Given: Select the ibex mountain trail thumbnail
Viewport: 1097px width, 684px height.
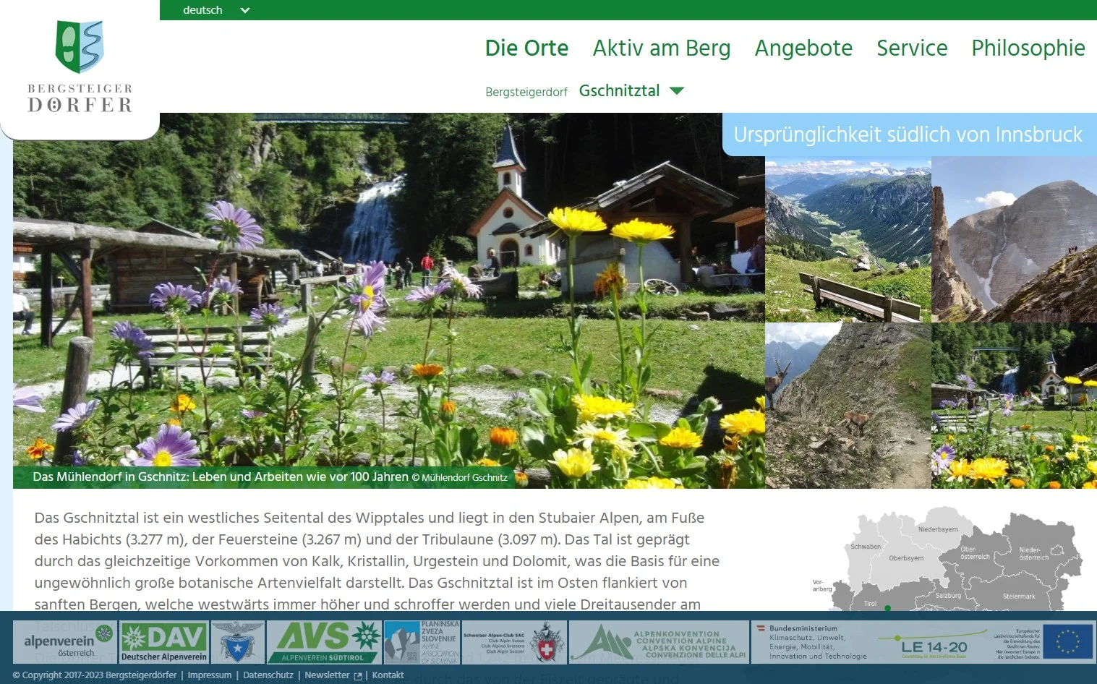Looking at the screenshot, I should (x=848, y=405).
